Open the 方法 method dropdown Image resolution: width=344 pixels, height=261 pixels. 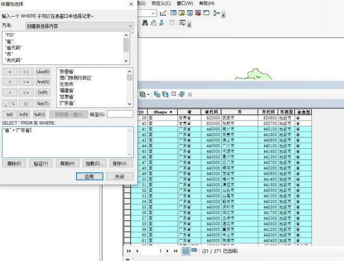(x=79, y=26)
